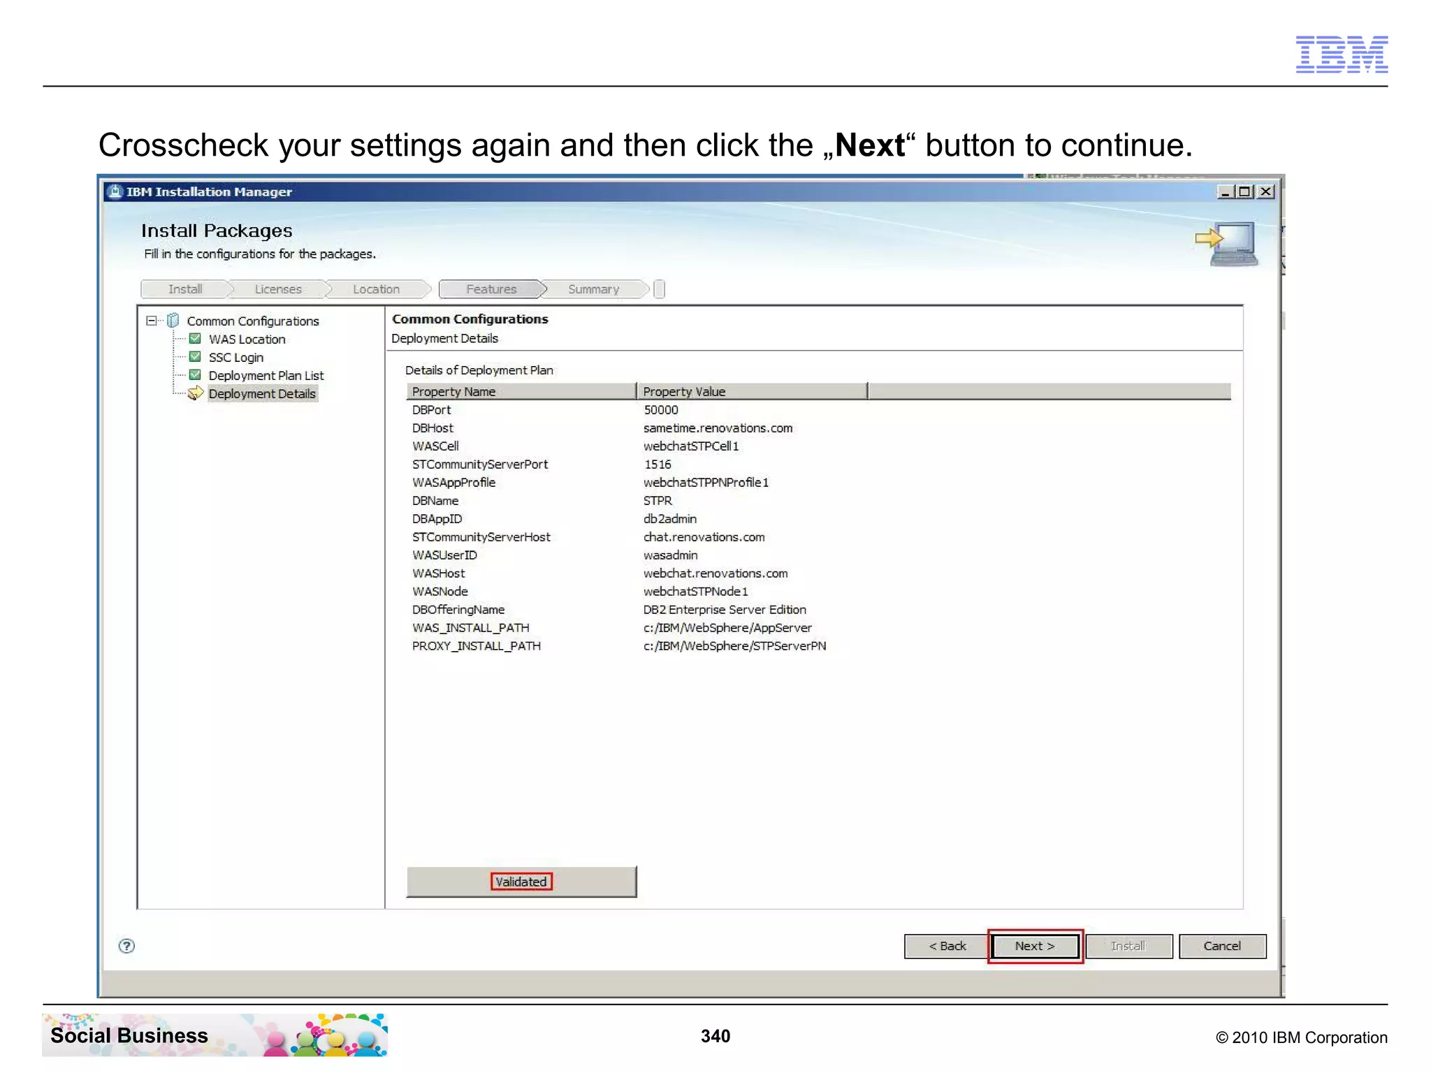Select SSC Login in the tree
The width and height of the screenshot is (1431, 1073).
tap(236, 358)
